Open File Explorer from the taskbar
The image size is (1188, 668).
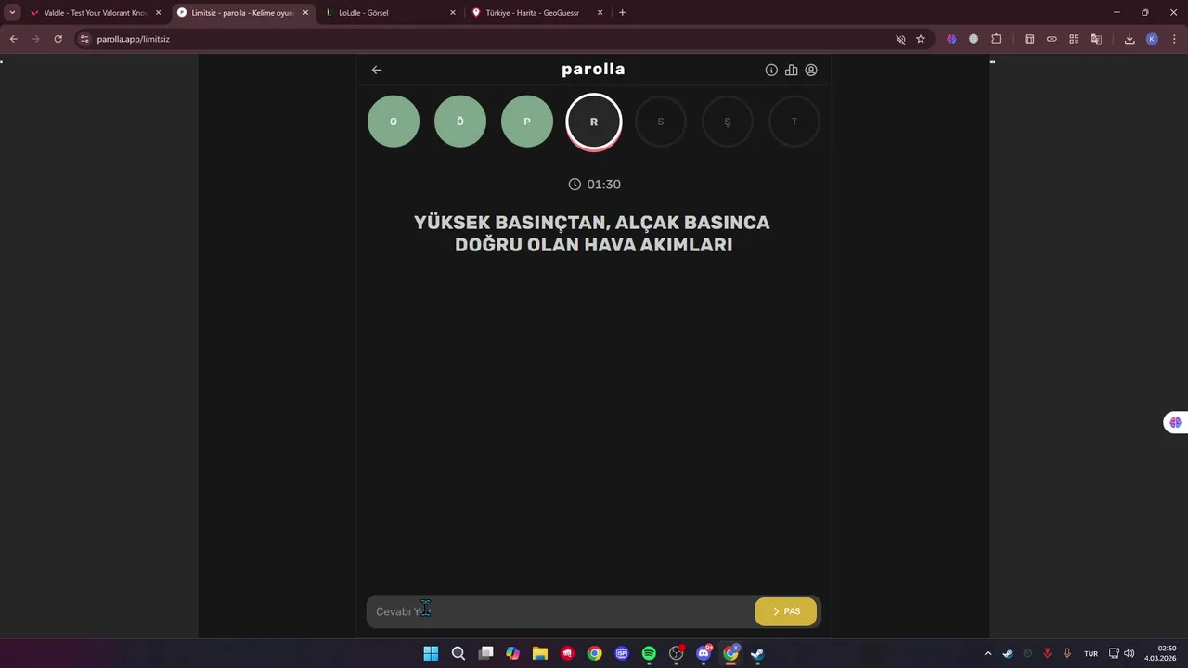point(539,653)
